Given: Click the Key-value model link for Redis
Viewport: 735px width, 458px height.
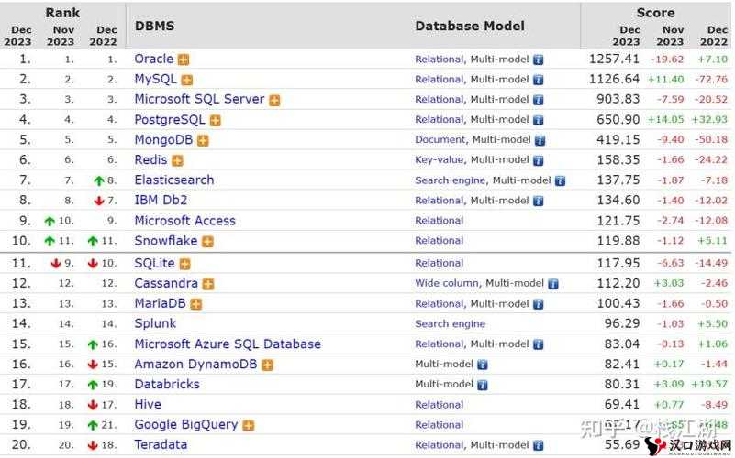Looking at the screenshot, I should coord(440,160).
